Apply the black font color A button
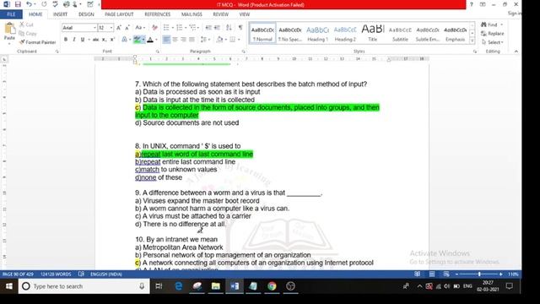 coord(150,40)
